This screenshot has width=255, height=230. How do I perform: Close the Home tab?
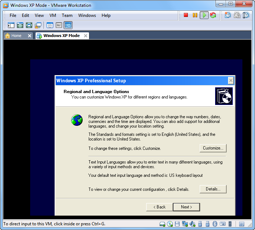click(29, 36)
